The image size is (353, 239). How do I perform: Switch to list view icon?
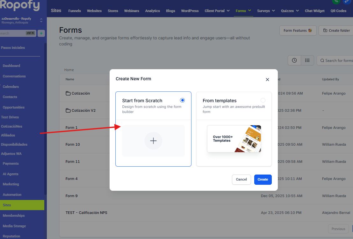[307, 60]
